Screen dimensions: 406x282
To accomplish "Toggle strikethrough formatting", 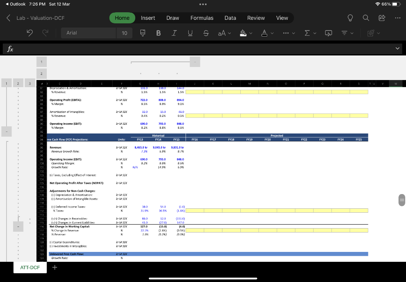I will tap(206, 33).
